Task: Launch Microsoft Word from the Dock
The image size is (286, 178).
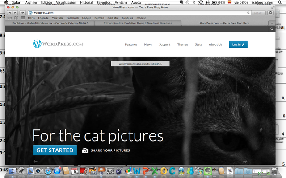Action: coord(137,171)
